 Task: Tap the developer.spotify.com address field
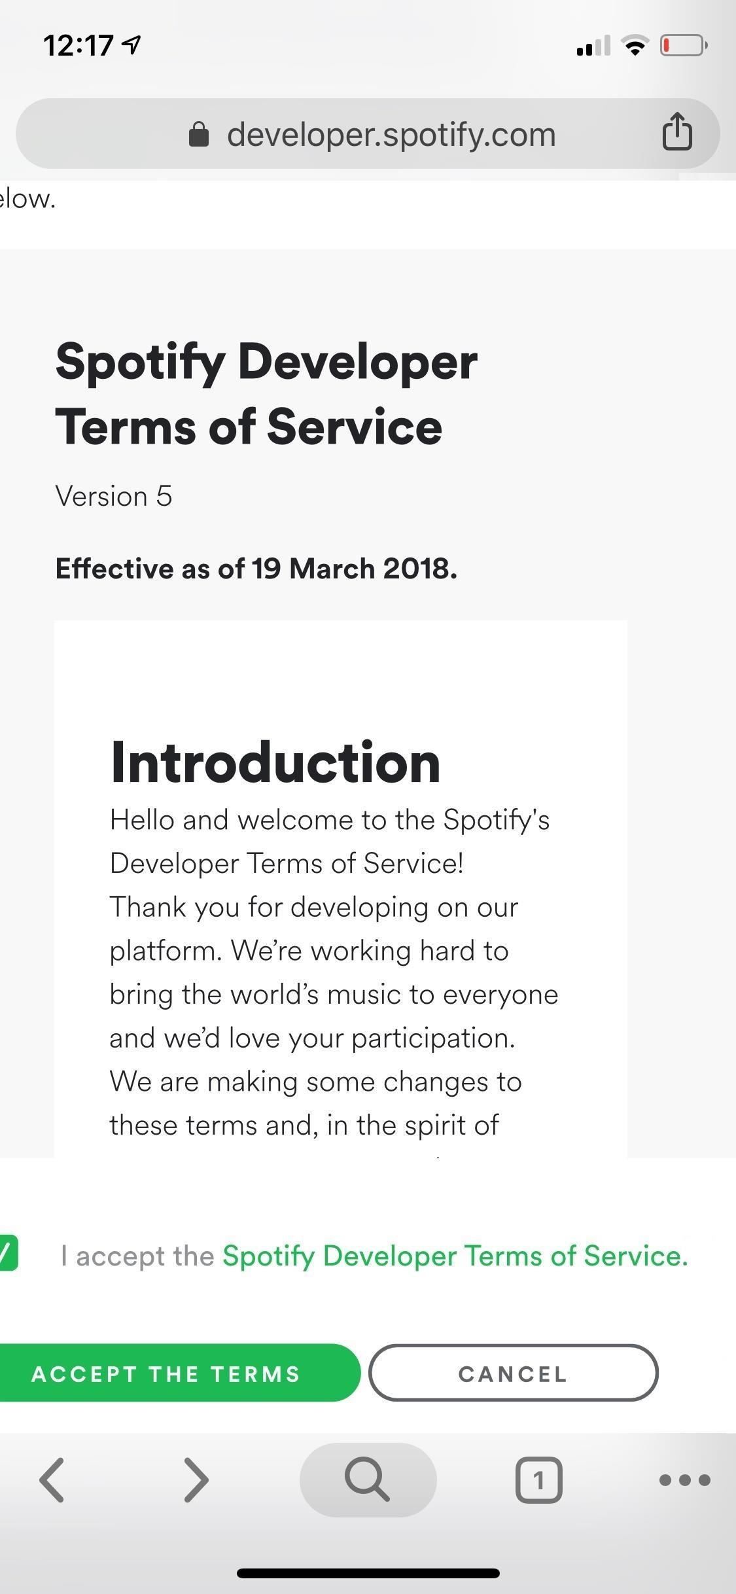click(391, 133)
